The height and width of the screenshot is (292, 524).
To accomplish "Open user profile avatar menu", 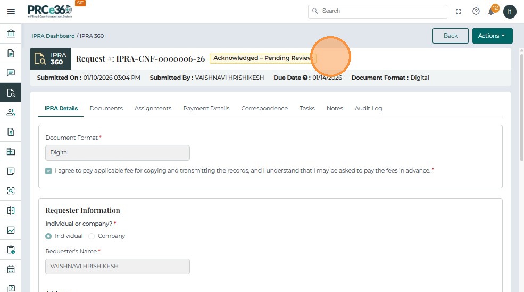I will click(510, 12).
